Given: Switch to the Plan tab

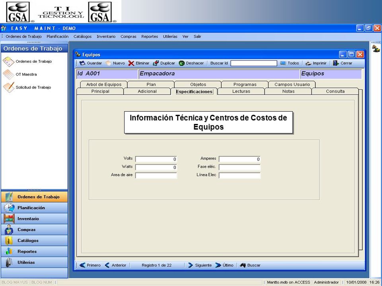Looking at the screenshot, I should pyautogui.click(x=151, y=84).
